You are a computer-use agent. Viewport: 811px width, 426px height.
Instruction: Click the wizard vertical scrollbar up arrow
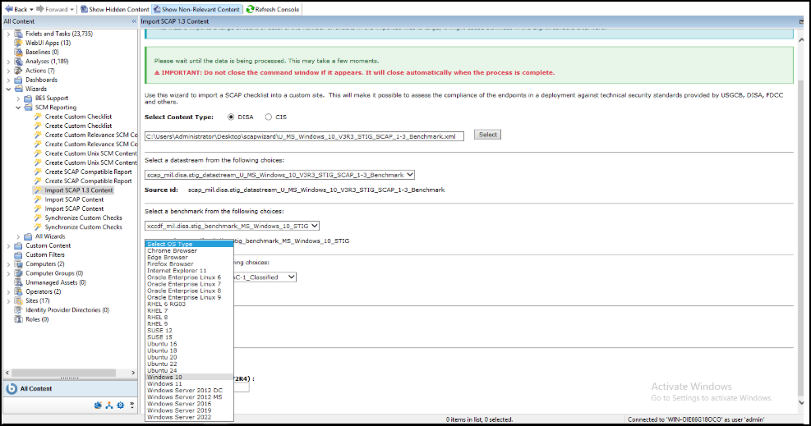[801, 39]
